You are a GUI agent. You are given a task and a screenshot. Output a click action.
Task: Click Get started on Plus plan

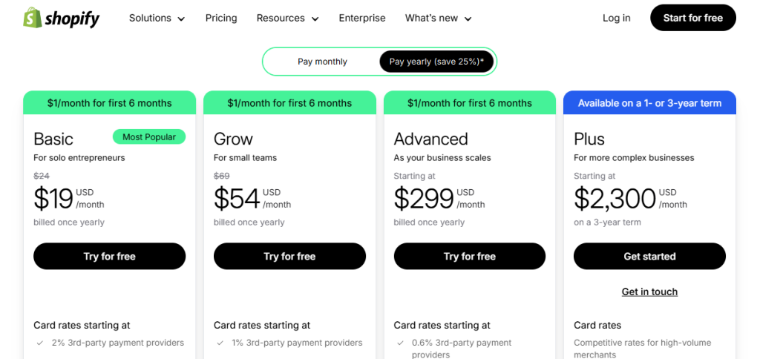pos(649,256)
